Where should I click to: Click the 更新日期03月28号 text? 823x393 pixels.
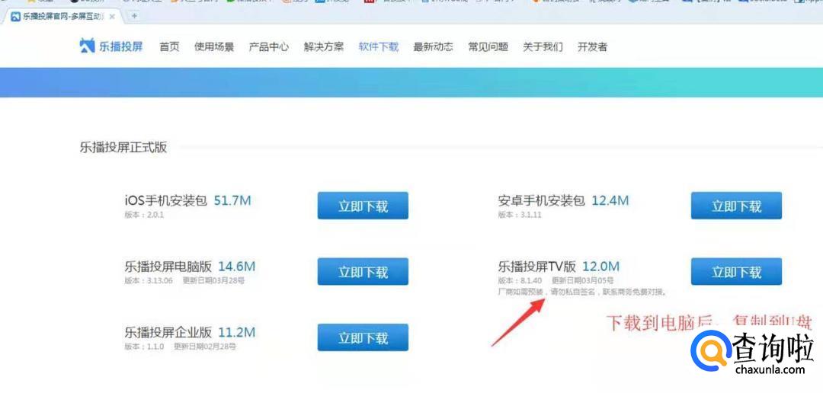coord(213,281)
